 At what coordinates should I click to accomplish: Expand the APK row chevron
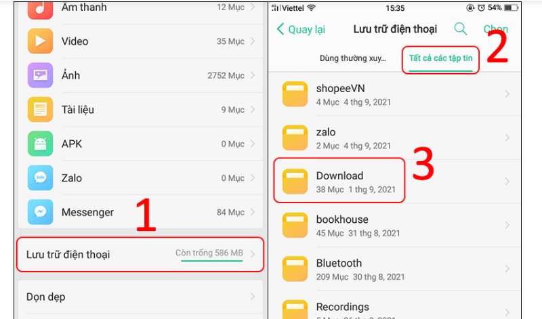pyautogui.click(x=253, y=144)
